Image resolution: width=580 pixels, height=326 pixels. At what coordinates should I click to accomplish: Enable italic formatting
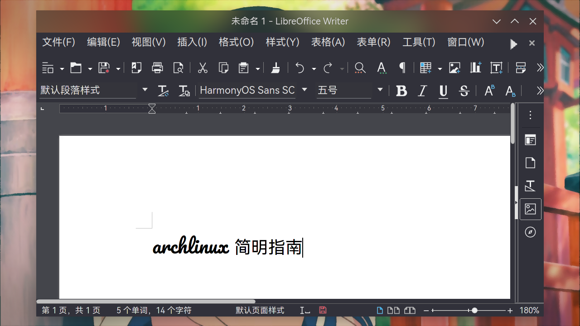click(x=422, y=91)
